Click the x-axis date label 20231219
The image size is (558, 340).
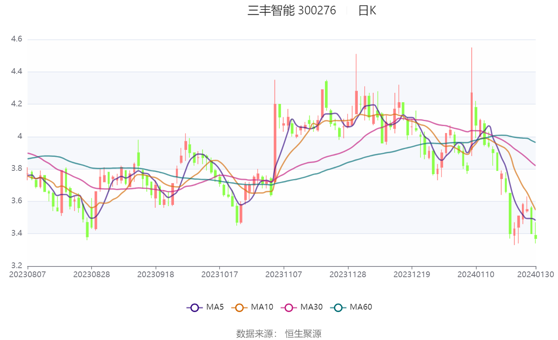pos(412,274)
